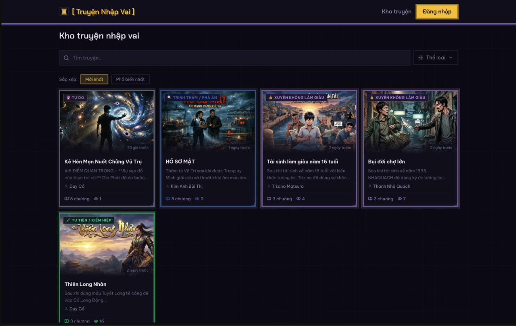Click the Truyện Nhập Vai logo icon
This screenshot has width=516, height=326.
click(64, 12)
